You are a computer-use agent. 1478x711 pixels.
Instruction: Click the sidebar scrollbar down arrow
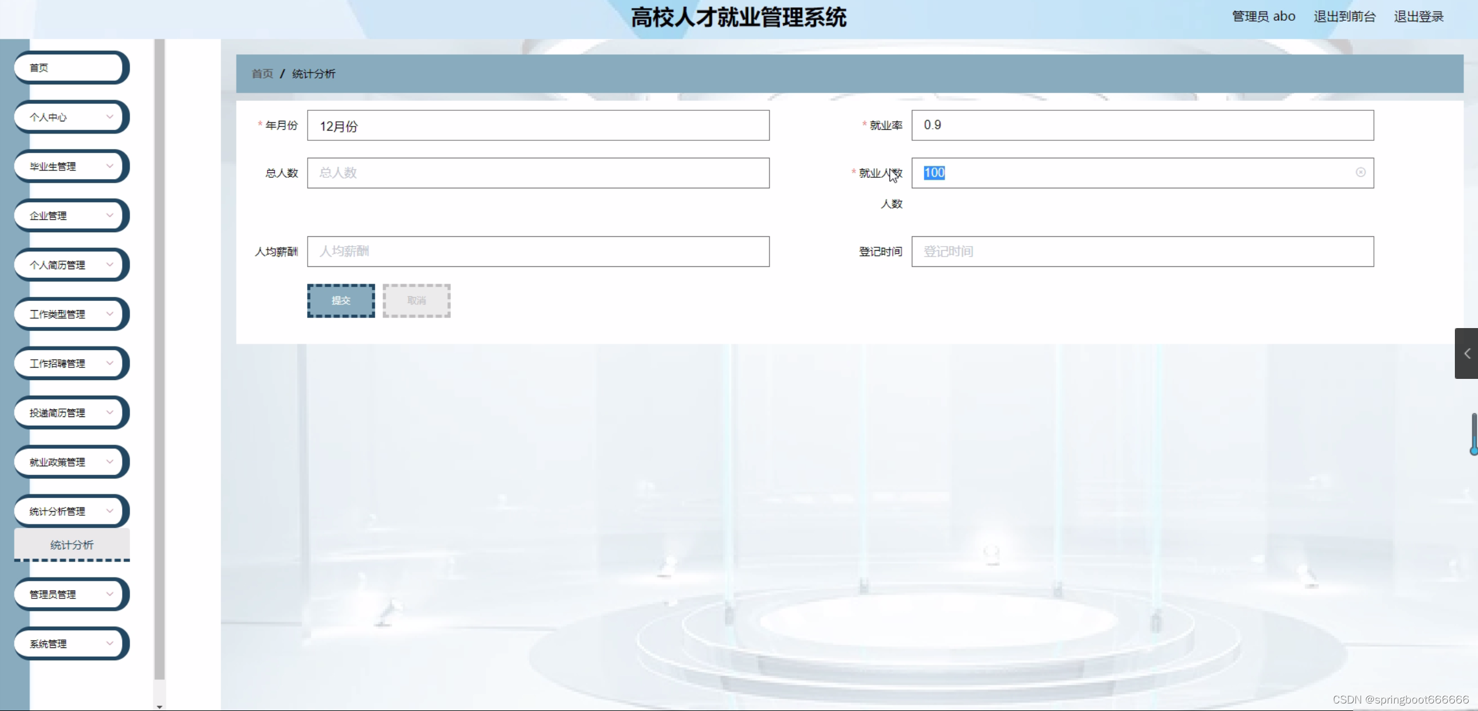click(160, 706)
